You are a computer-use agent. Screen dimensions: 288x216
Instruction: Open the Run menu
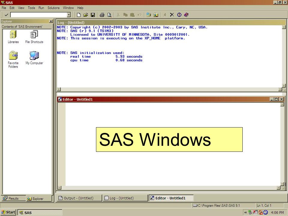pos(41,8)
